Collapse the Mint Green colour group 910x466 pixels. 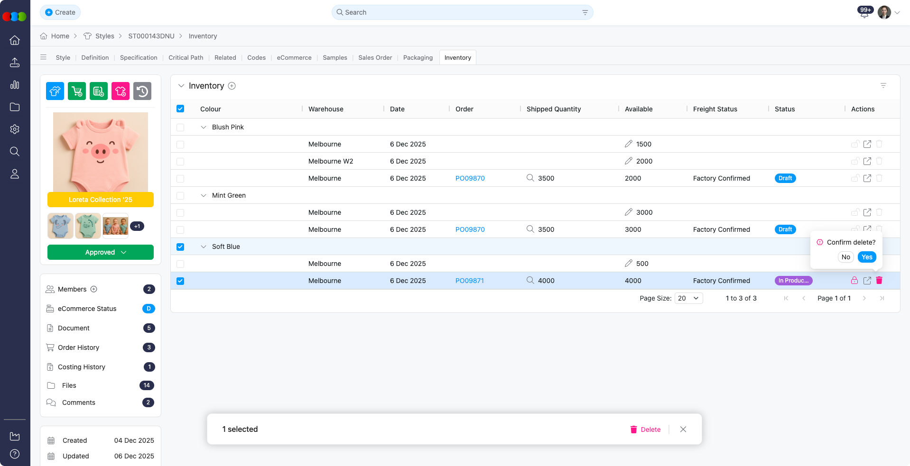pyautogui.click(x=204, y=195)
